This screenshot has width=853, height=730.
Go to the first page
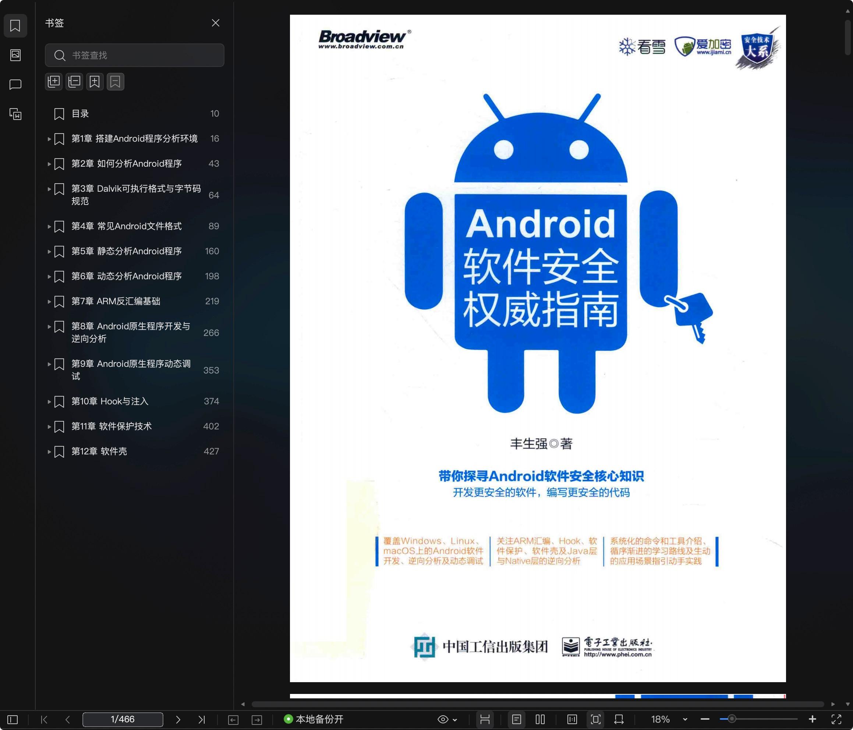point(45,719)
